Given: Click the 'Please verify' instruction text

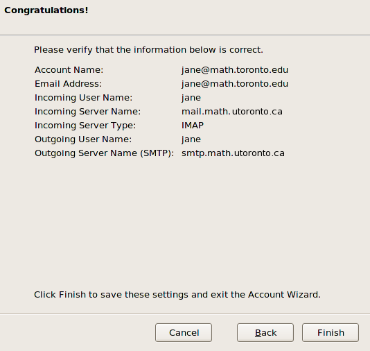Looking at the screenshot, I should tap(148, 50).
